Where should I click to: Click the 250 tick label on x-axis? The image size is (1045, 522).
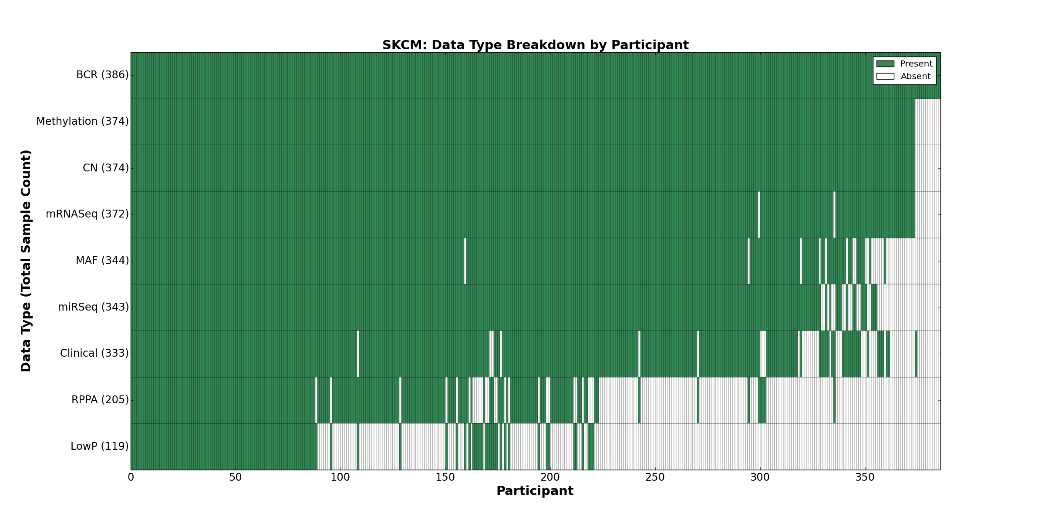[655, 478]
